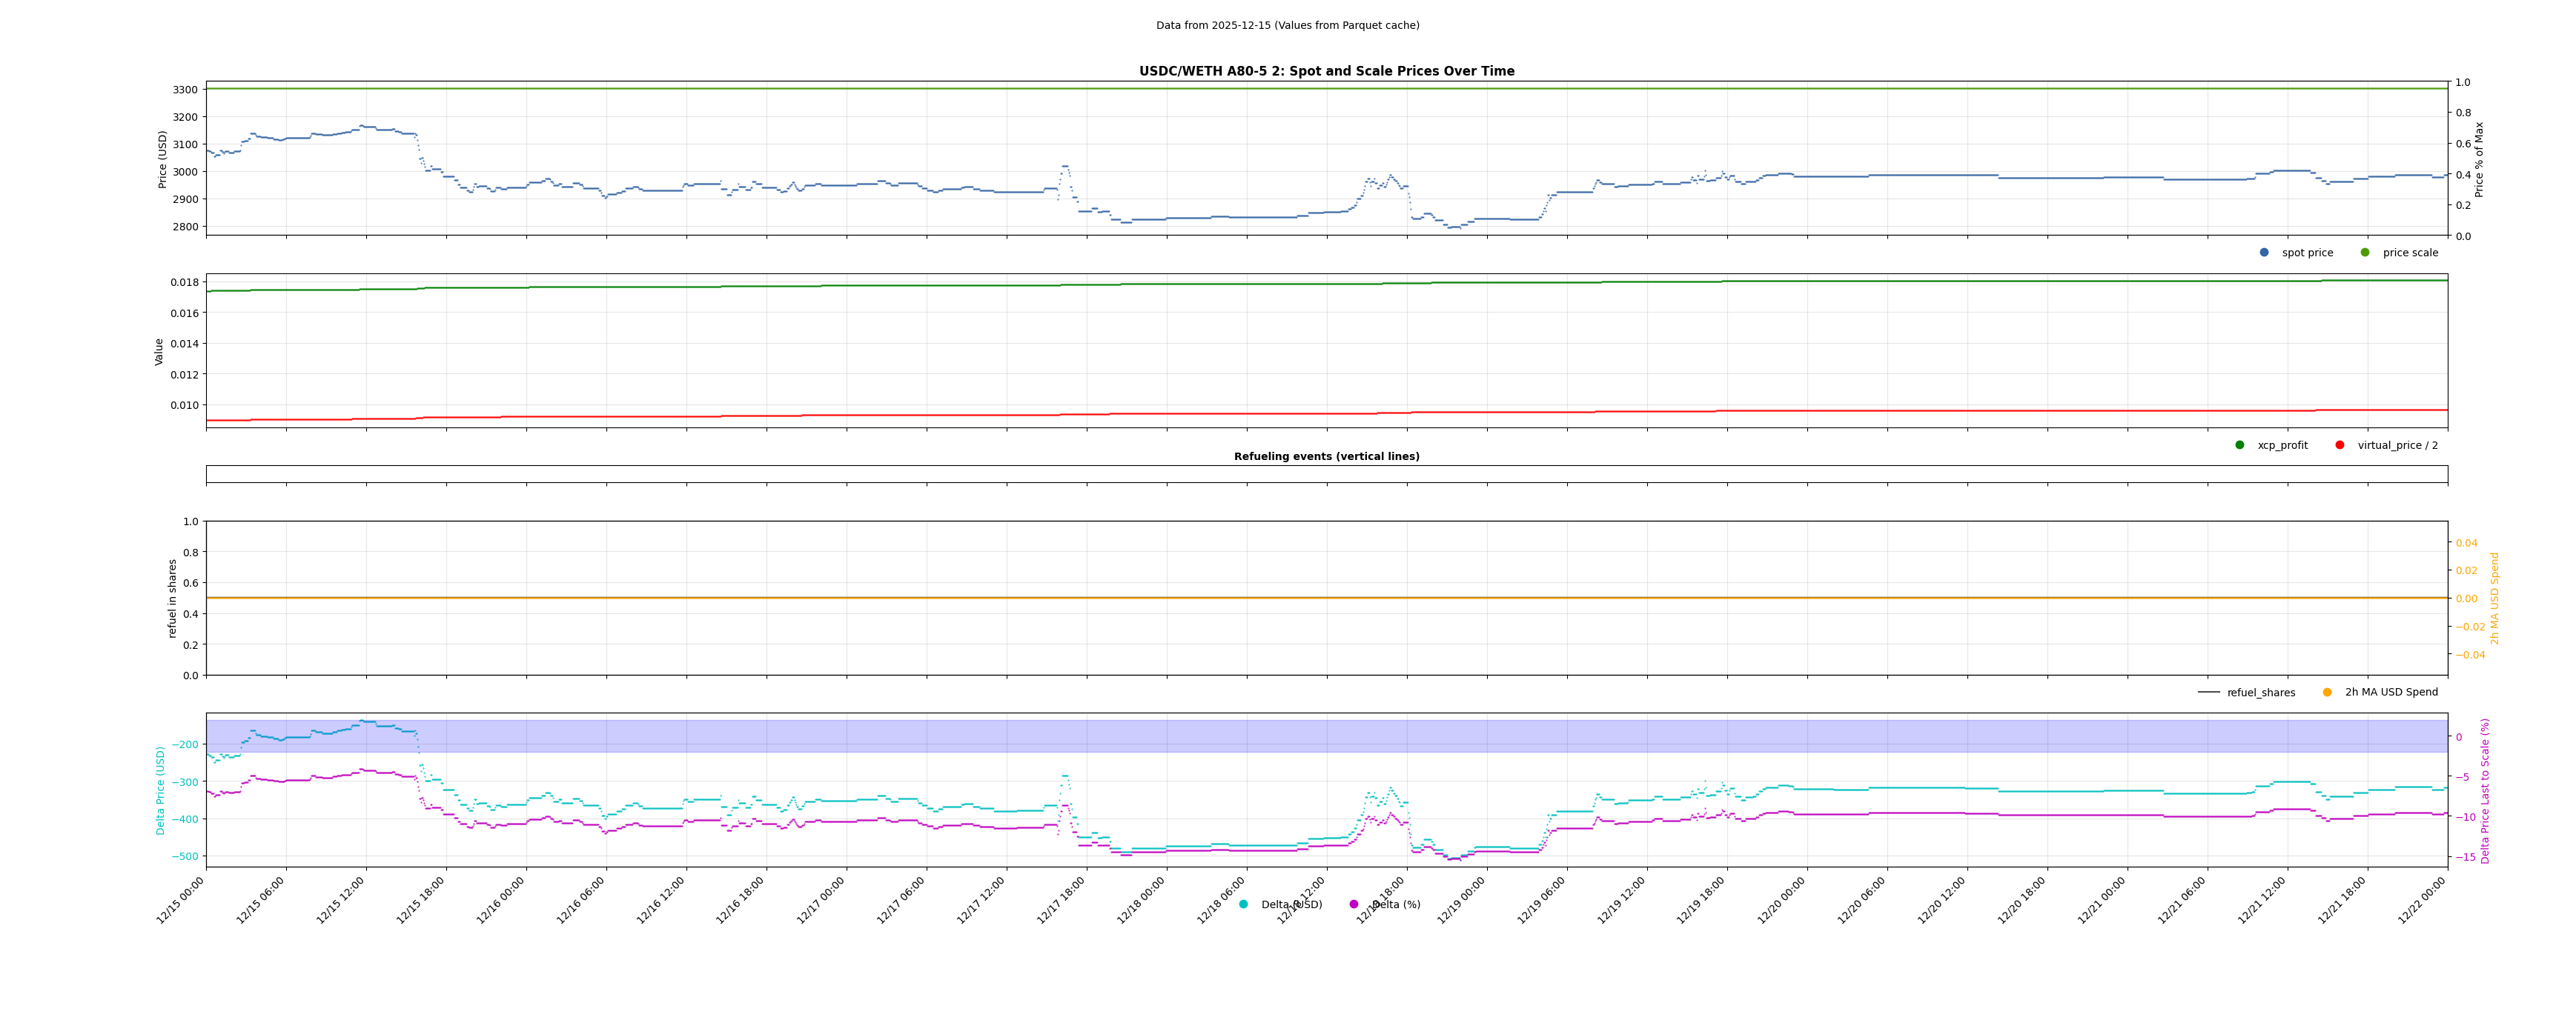Viewport: 2576px width, 1020px height.
Task: Click the 'Refueling events (vertical lines)' title
Action: click(x=1326, y=456)
